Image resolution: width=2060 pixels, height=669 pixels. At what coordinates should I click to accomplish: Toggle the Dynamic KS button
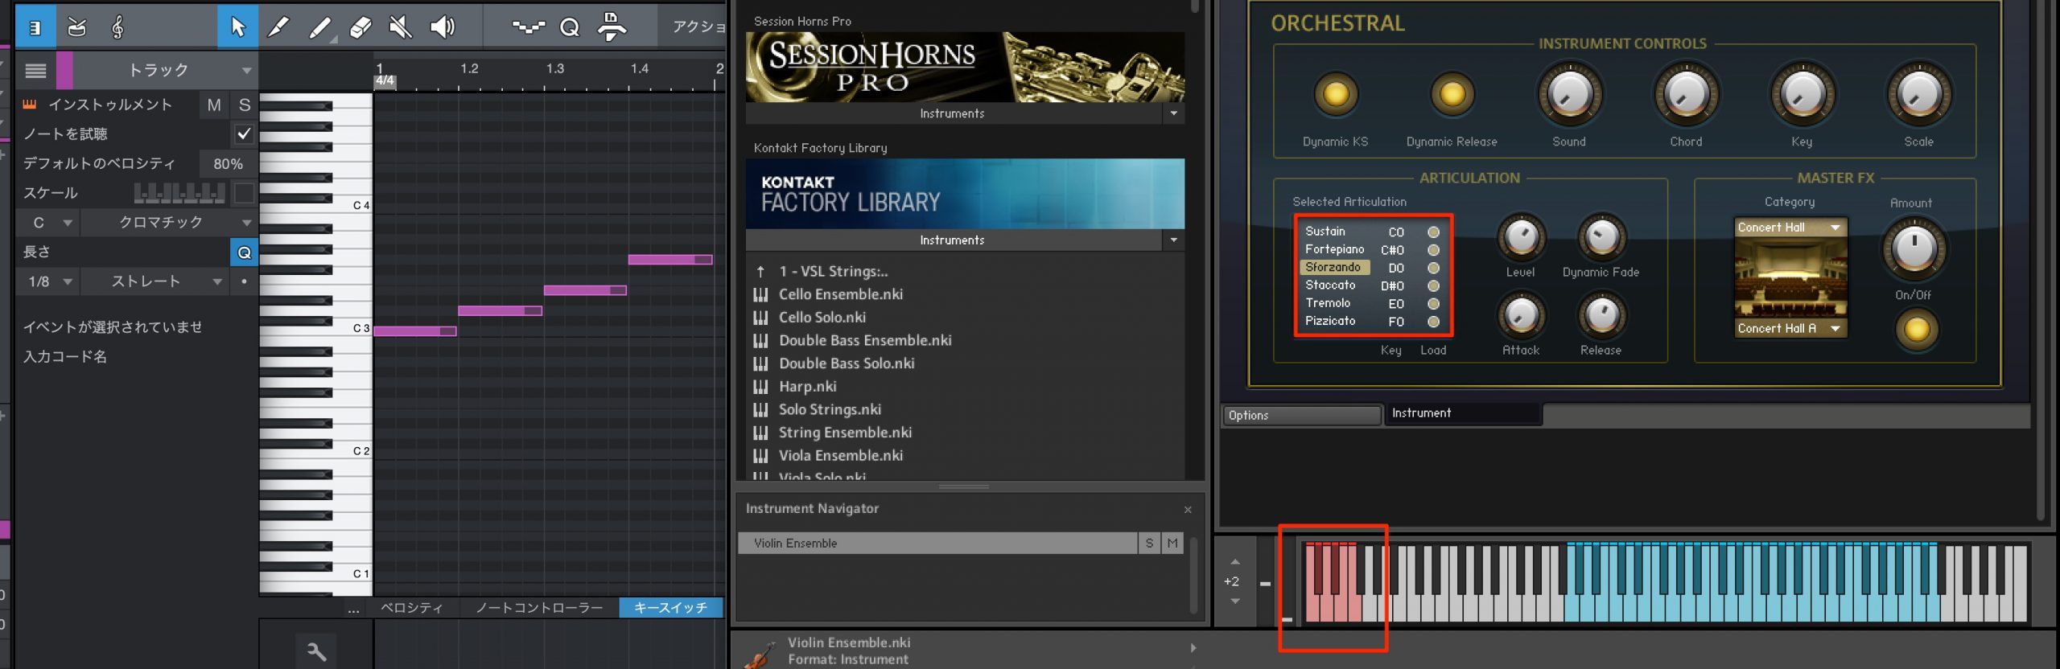coord(1336,95)
